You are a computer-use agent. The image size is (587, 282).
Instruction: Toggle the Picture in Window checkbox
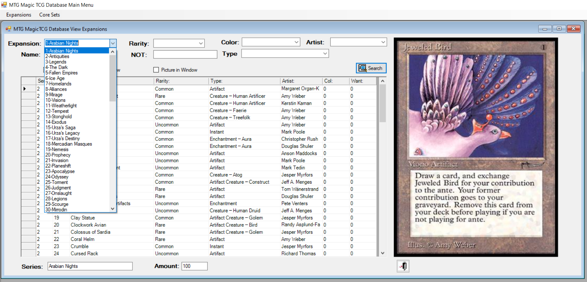156,70
